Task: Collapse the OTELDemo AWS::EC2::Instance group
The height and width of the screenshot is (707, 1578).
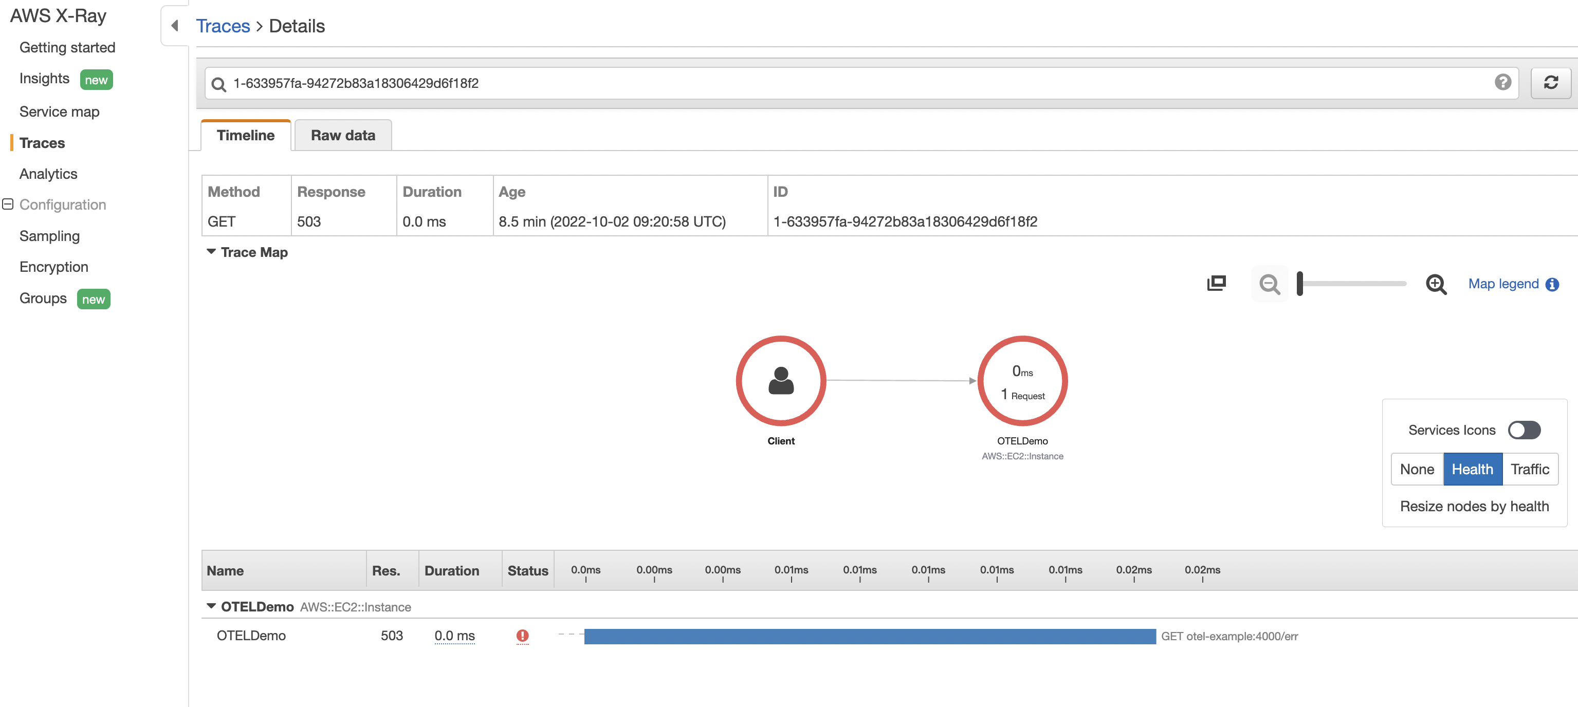Action: (211, 606)
